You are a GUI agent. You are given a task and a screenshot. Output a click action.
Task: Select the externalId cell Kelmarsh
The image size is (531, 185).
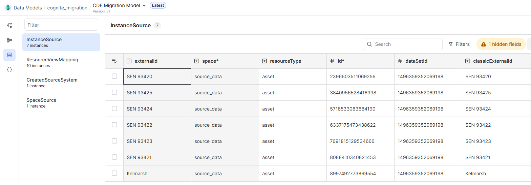click(x=157, y=174)
